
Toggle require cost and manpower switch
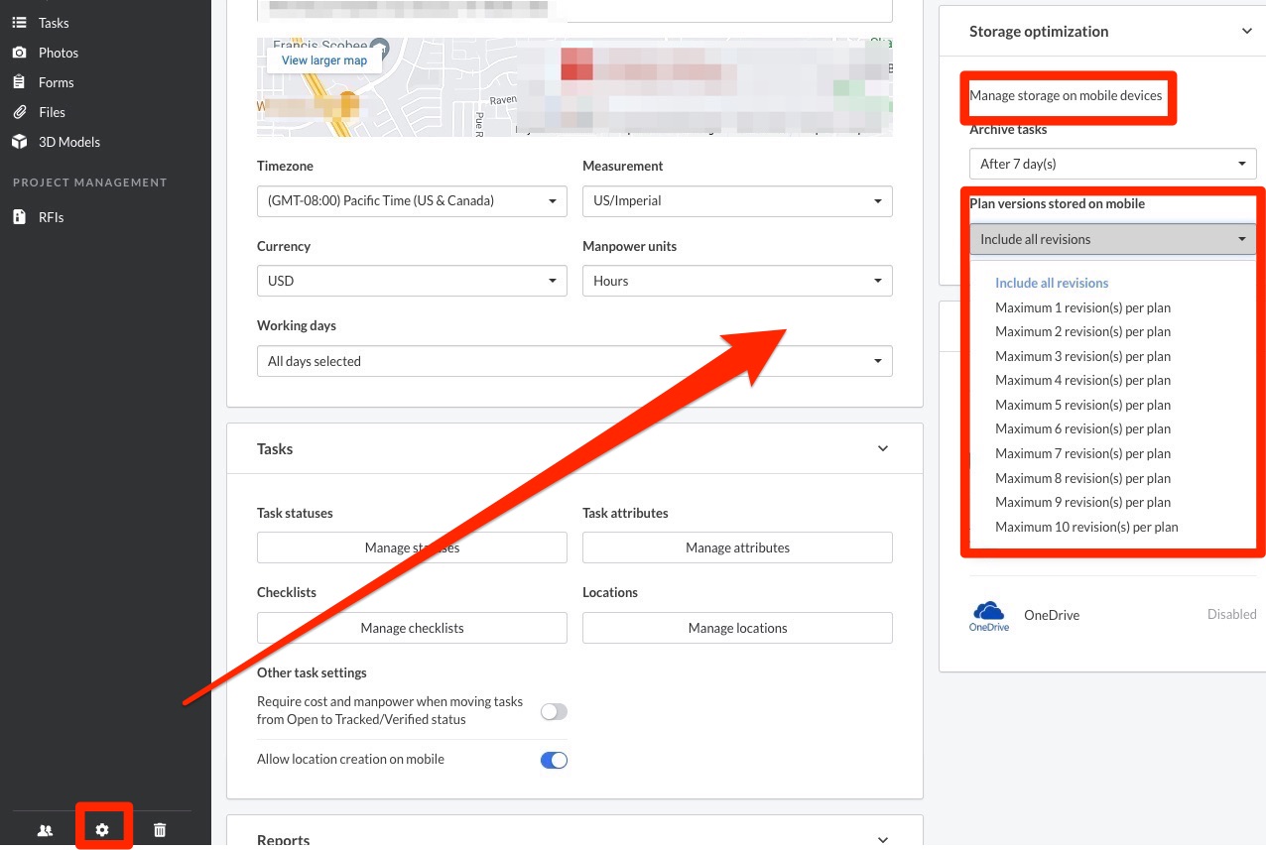click(x=554, y=711)
